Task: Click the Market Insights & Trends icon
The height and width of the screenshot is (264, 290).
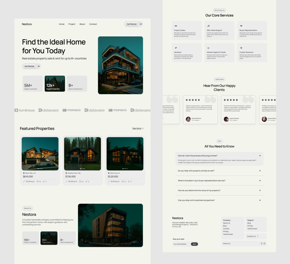Action: (208, 48)
